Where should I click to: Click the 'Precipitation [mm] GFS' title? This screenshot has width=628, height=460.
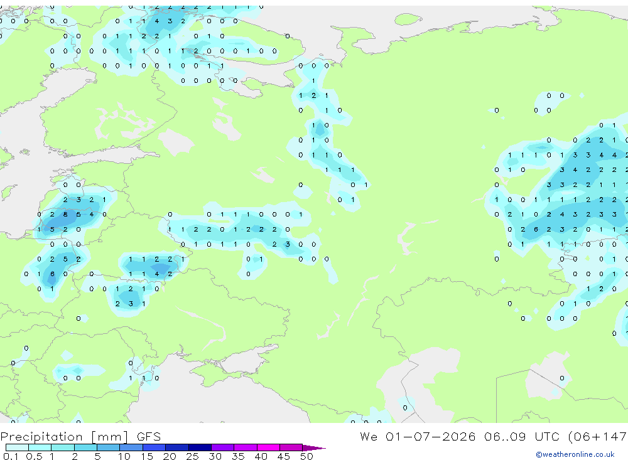[x=80, y=436]
